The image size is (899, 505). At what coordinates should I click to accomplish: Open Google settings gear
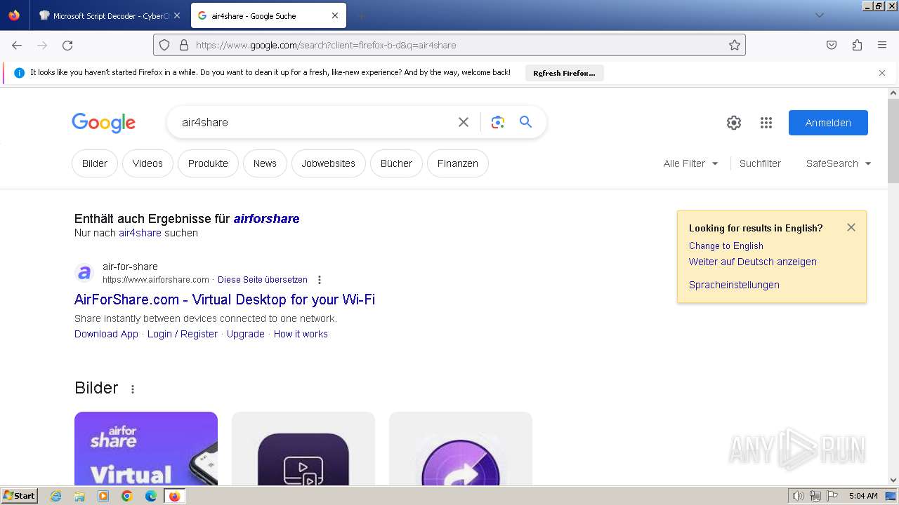[734, 123]
